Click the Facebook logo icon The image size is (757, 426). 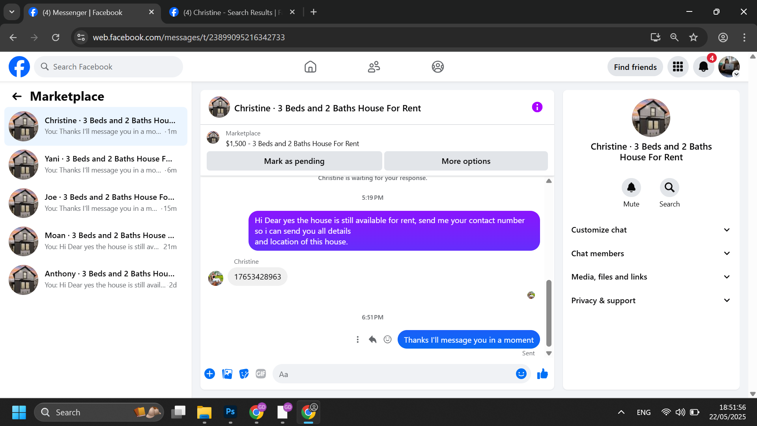pyautogui.click(x=19, y=67)
